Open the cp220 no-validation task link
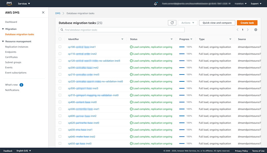 pos(95,81)
